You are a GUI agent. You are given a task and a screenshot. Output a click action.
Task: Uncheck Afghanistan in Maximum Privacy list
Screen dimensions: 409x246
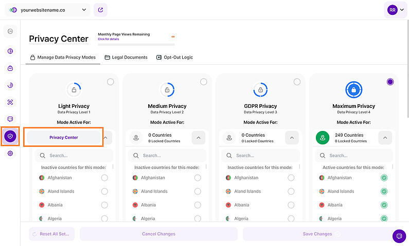(384, 178)
